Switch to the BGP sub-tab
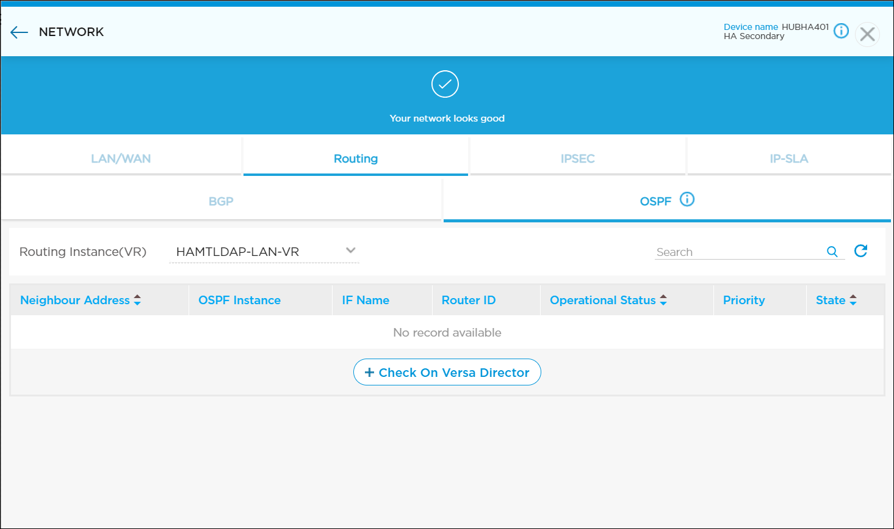 point(221,202)
